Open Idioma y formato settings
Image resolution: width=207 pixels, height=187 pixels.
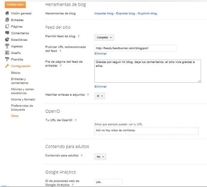point(23,99)
